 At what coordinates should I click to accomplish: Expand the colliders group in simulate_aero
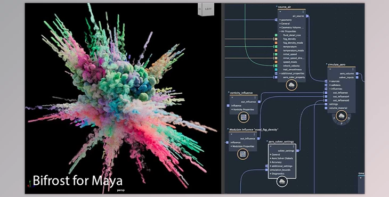pos(330,85)
